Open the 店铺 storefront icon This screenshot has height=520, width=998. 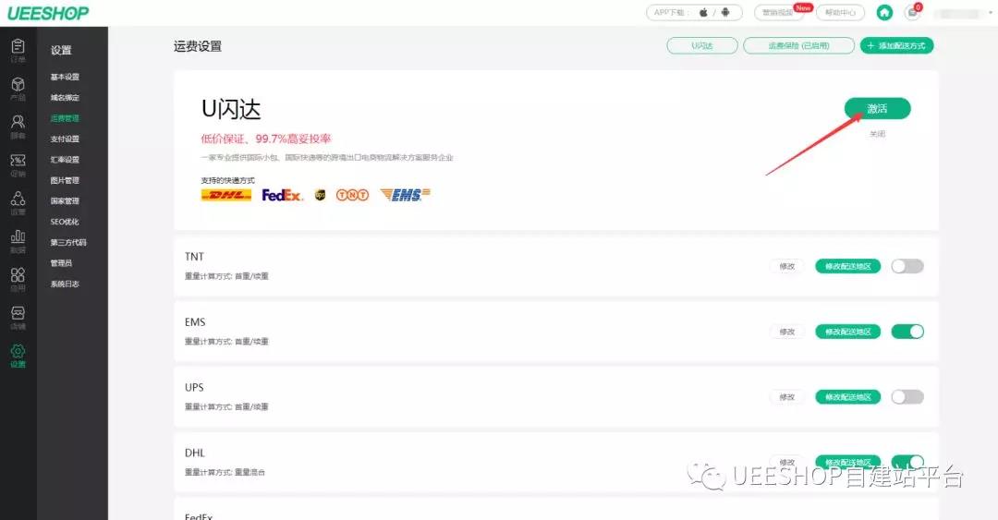pyautogui.click(x=18, y=312)
